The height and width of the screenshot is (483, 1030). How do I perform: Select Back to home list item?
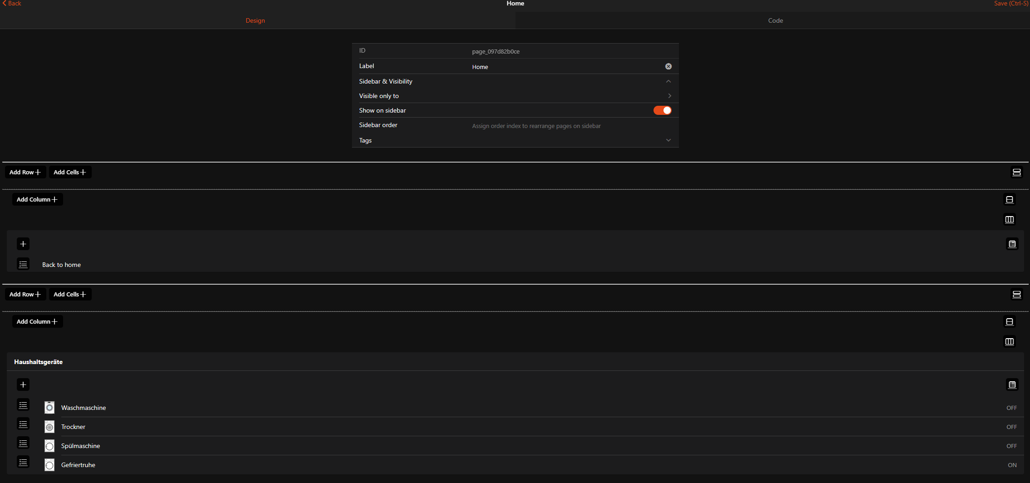pos(61,265)
